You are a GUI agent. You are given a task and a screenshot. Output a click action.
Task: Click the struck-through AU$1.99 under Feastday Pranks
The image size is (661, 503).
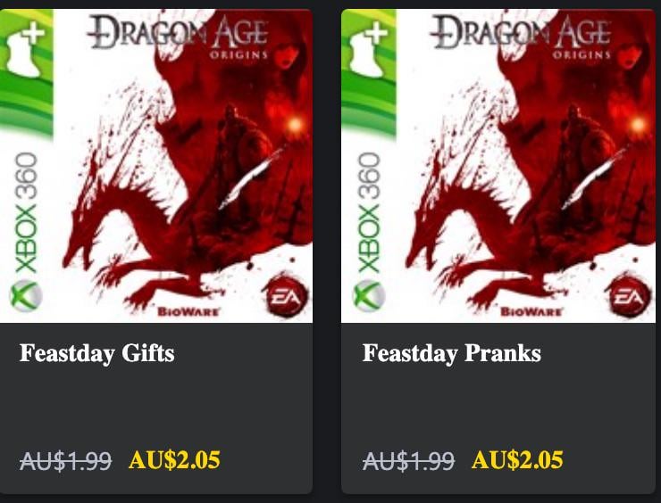408,460
